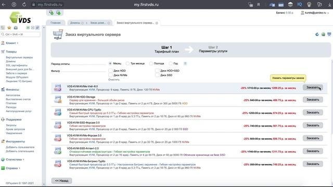
Task: Click the green icon next to refresh
Action: pos(323,34)
